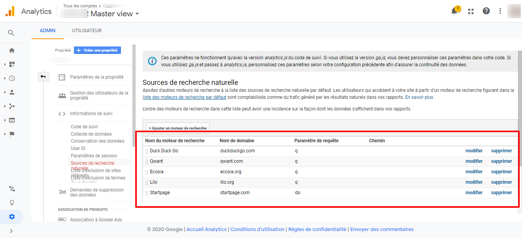This screenshot has height=238, width=522.
Task: Open Google apps grid icon
Action: [x=471, y=11]
